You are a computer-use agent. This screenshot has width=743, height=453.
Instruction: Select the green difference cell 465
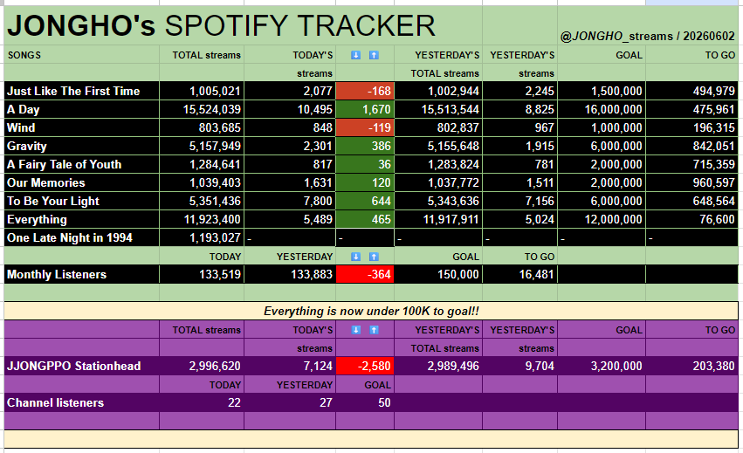pyautogui.click(x=365, y=219)
